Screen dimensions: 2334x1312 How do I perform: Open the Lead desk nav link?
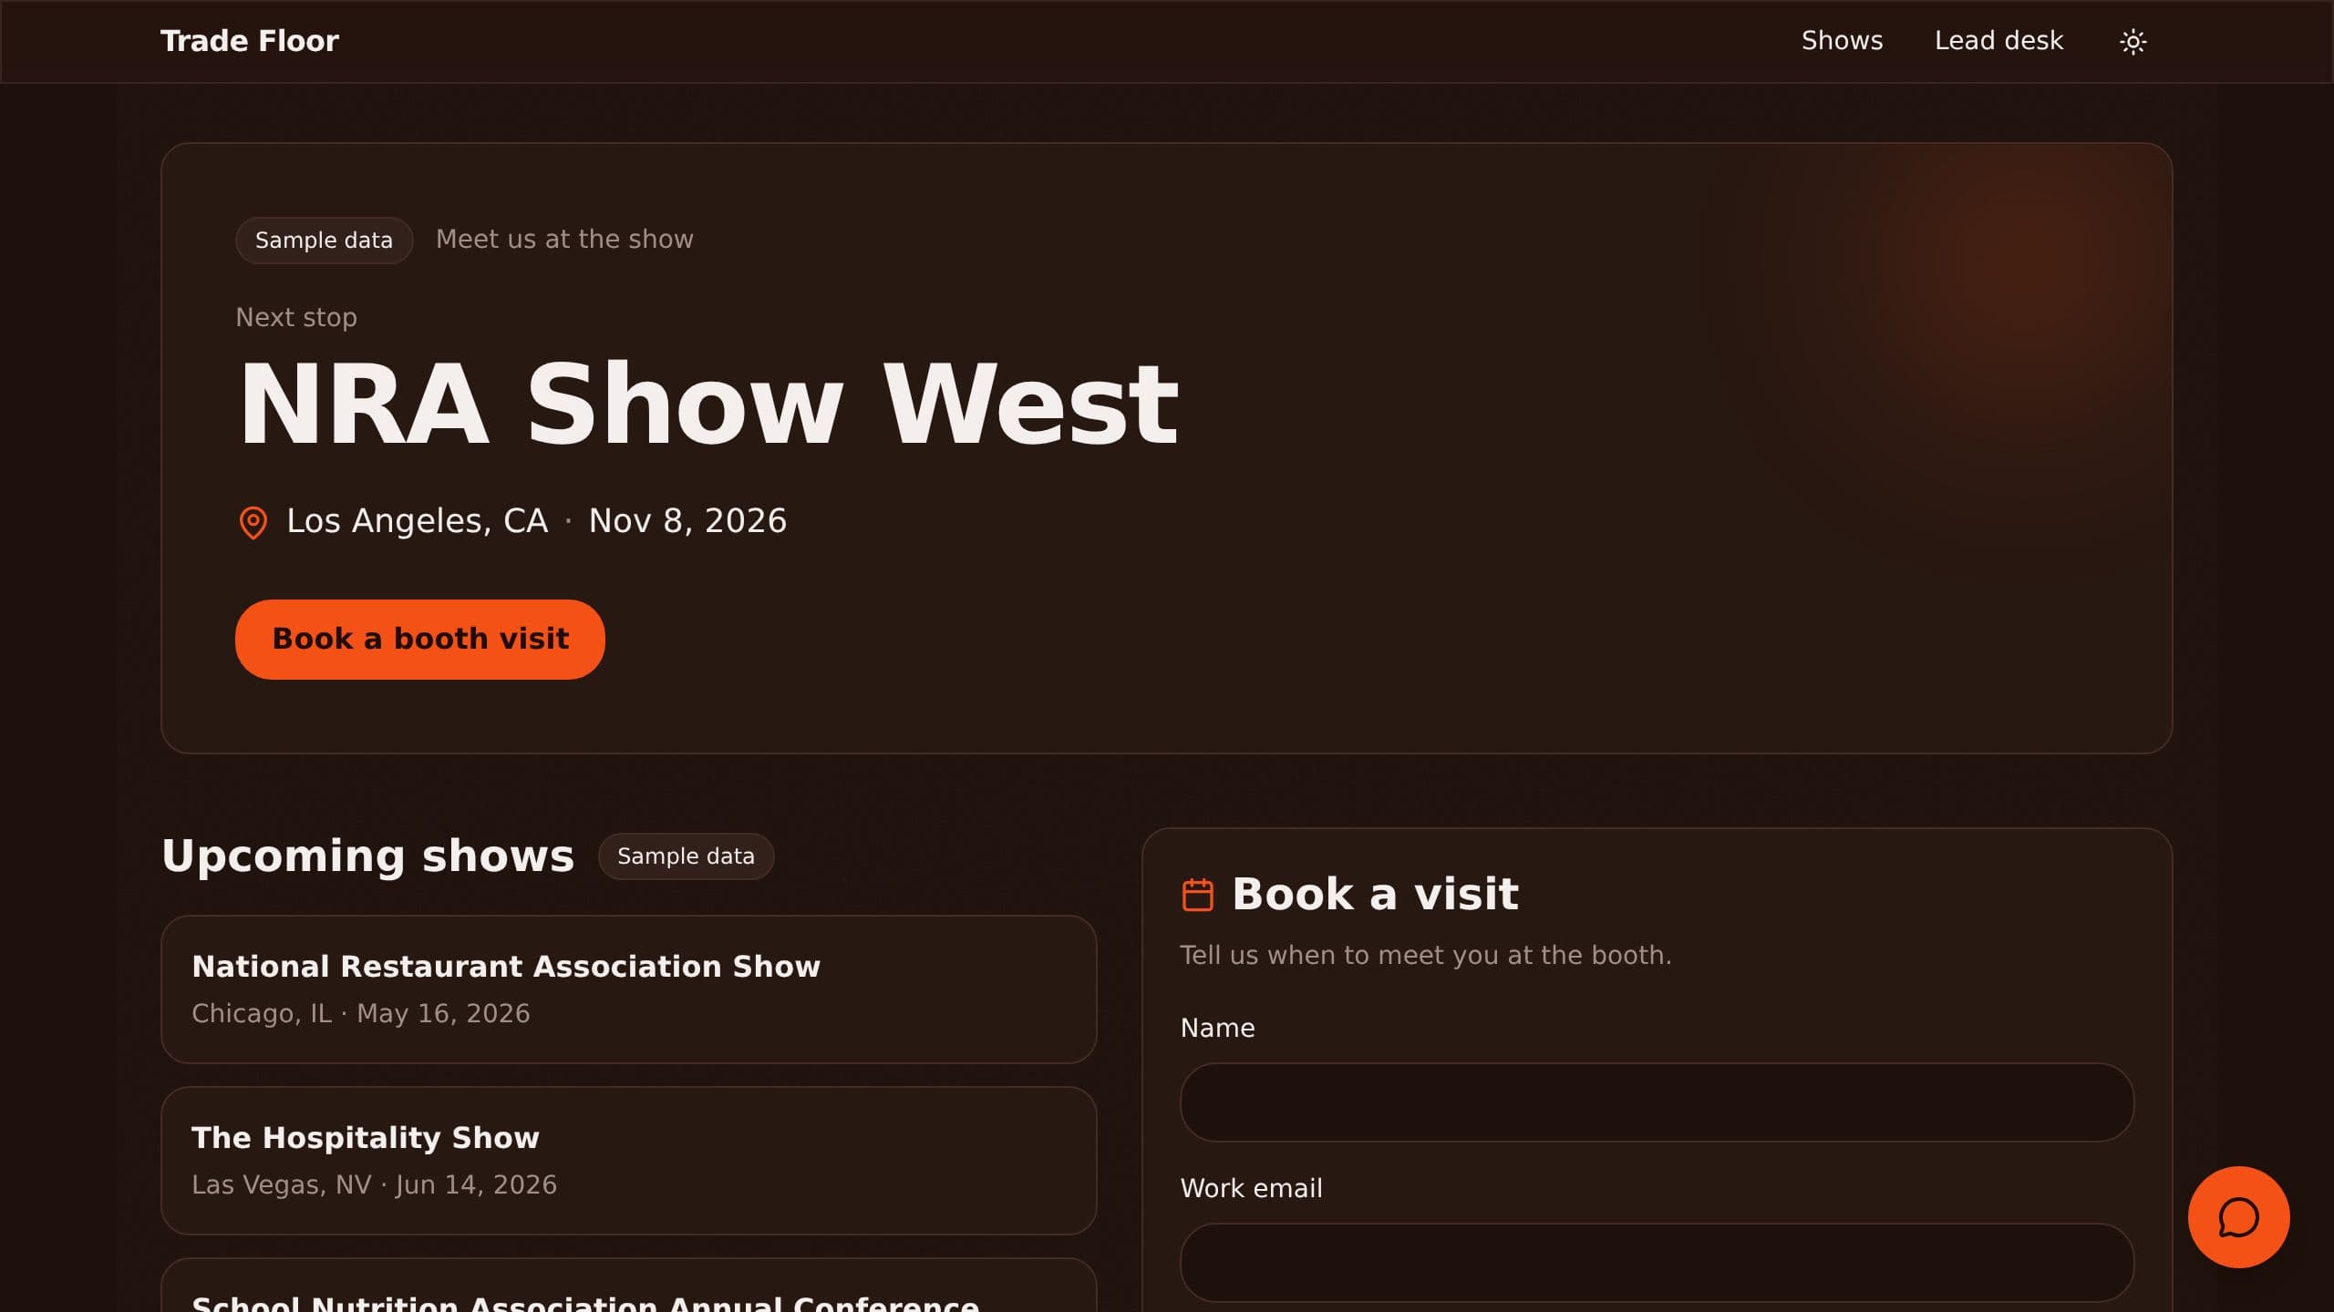(x=1998, y=41)
